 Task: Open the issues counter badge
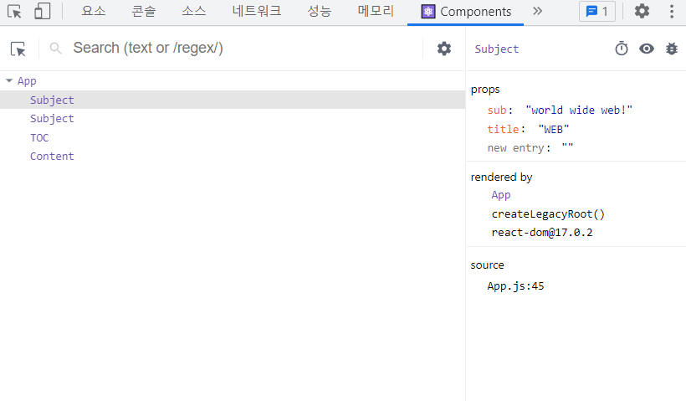tap(597, 12)
